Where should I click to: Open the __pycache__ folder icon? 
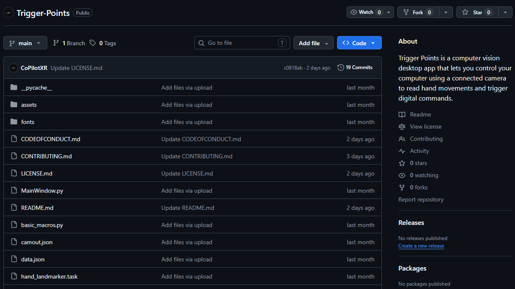14,88
